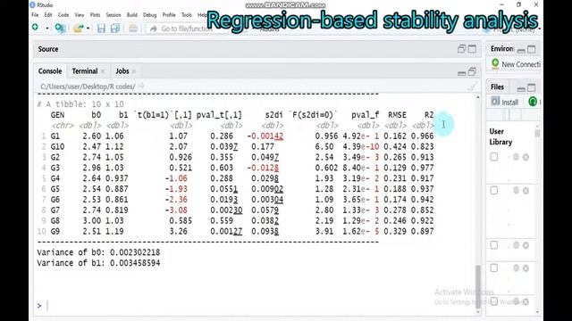
Task: Click the packages pane scrollbar down arrow
Action: (x=537, y=312)
